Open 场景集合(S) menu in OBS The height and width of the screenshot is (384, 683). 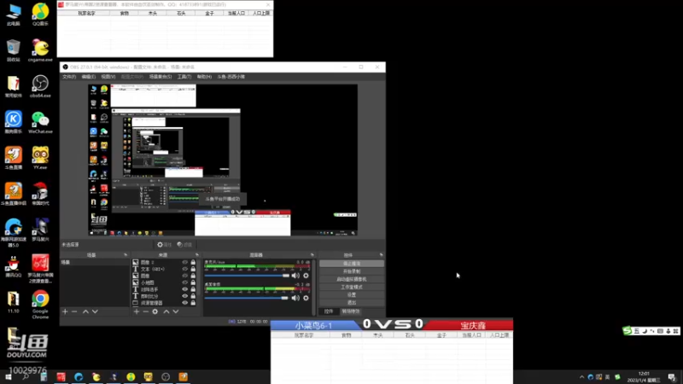click(x=161, y=77)
